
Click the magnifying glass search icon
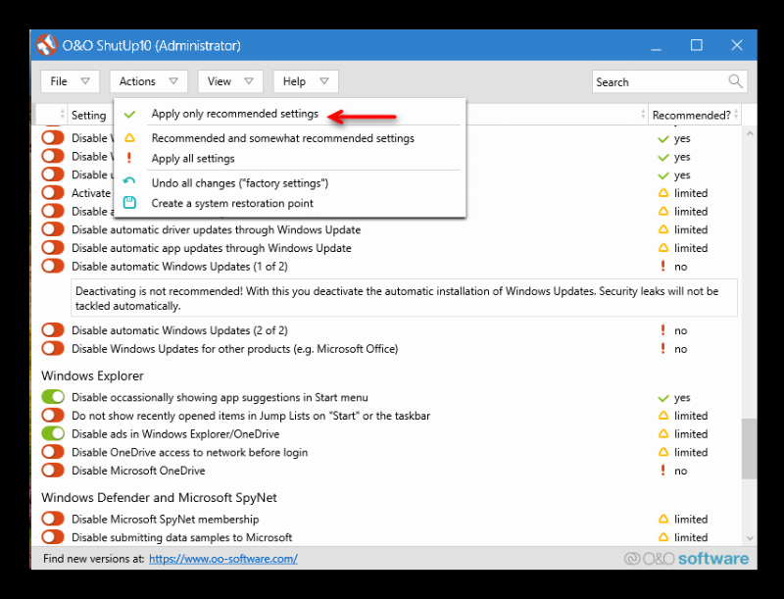pyautogui.click(x=735, y=81)
